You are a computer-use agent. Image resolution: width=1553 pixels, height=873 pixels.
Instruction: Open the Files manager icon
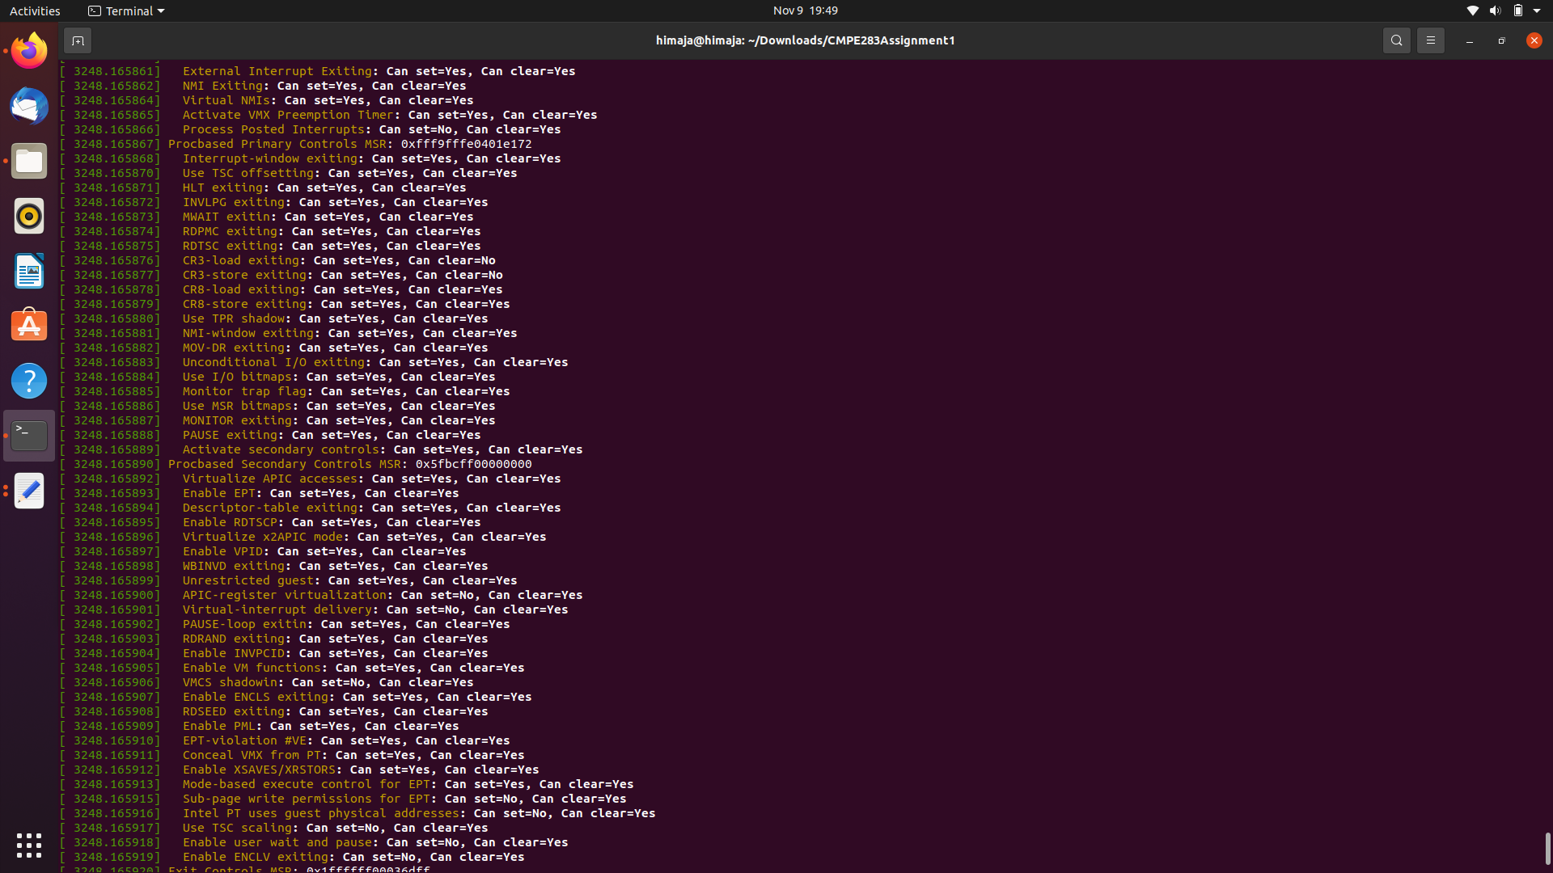coord(29,161)
